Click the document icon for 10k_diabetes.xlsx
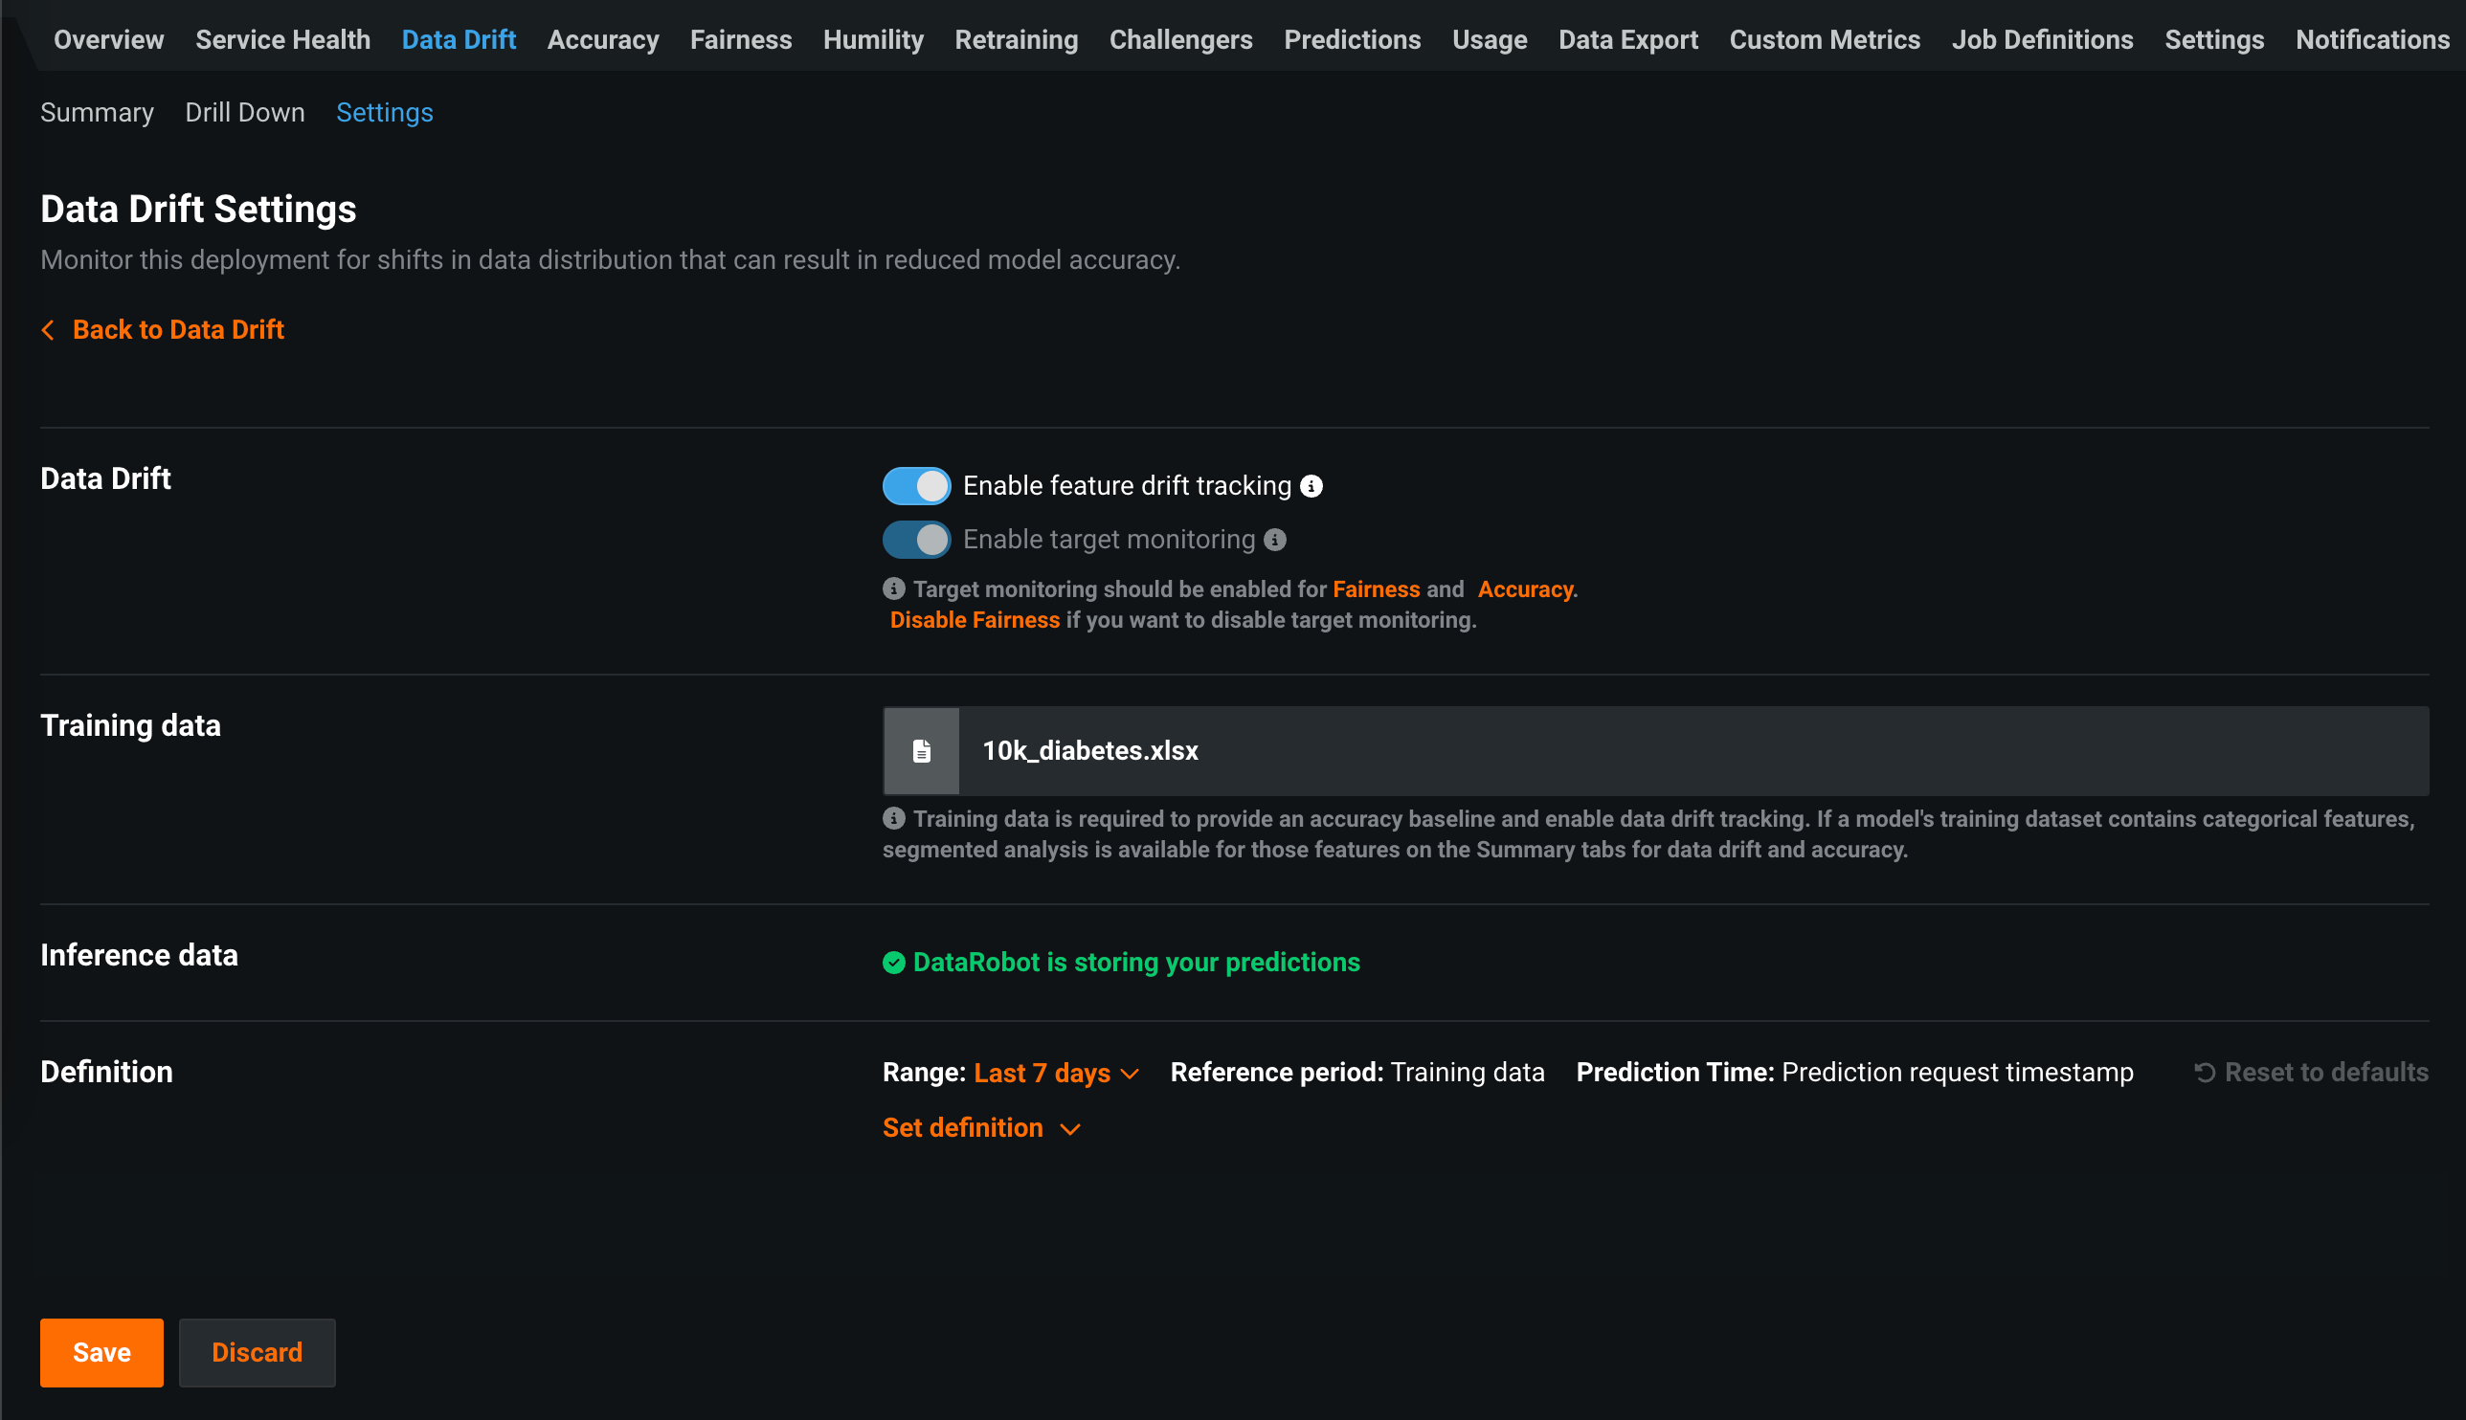The height and width of the screenshot is (1420, 2466). point(921,751)
